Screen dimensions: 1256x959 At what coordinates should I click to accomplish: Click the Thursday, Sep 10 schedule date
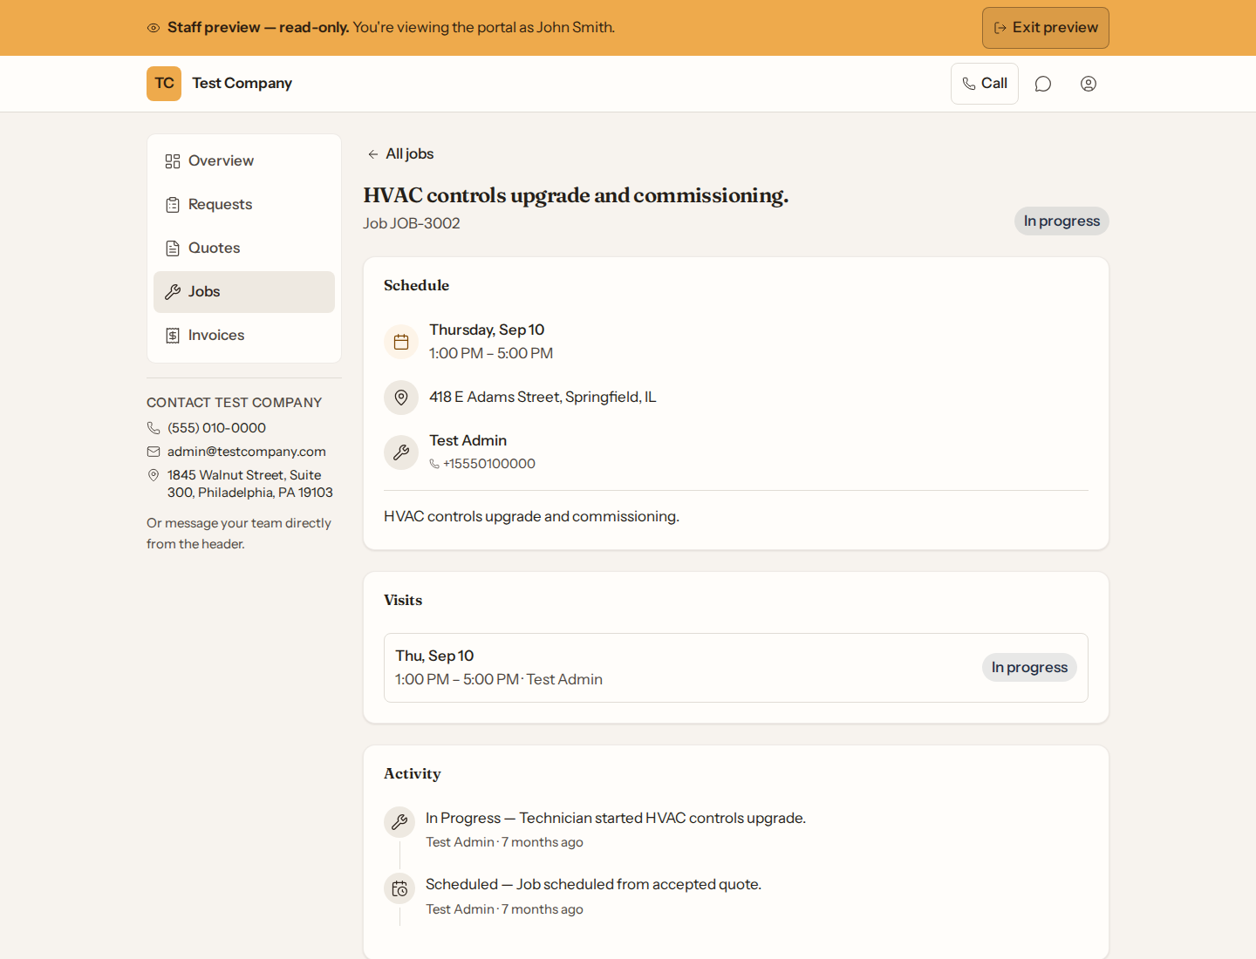pyautogui.click(x=487, y=330)
